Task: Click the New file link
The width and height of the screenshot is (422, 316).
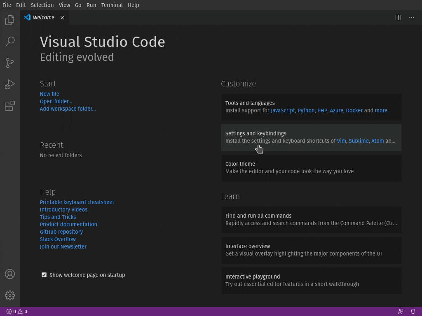Action: click(49, 94)
